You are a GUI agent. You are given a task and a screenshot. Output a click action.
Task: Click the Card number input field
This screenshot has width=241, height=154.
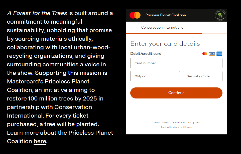(x=176, y=63)
